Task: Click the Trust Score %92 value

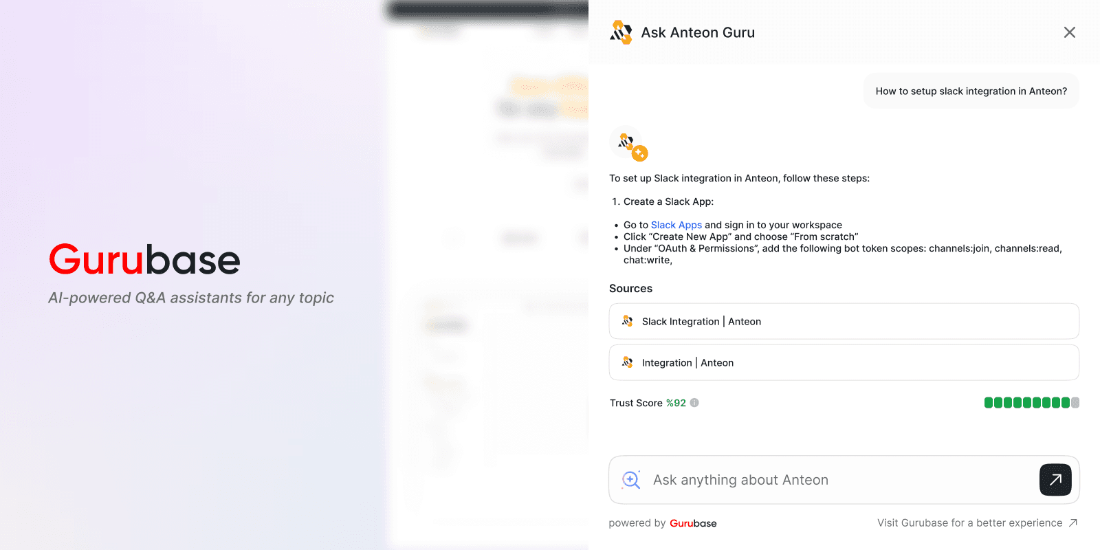Action: coord(676,403)
